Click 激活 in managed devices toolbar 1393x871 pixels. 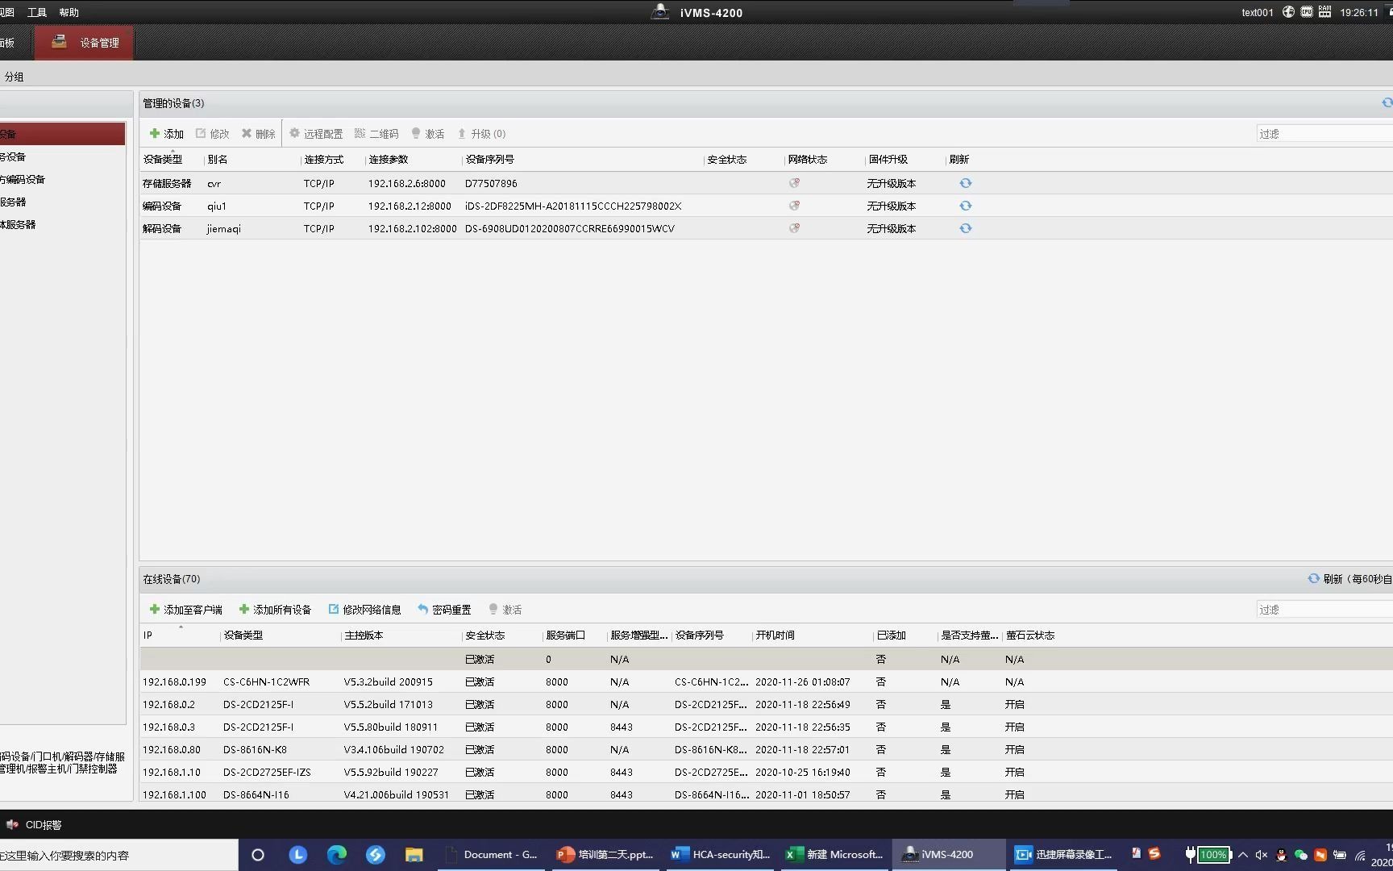pos(428,134)
